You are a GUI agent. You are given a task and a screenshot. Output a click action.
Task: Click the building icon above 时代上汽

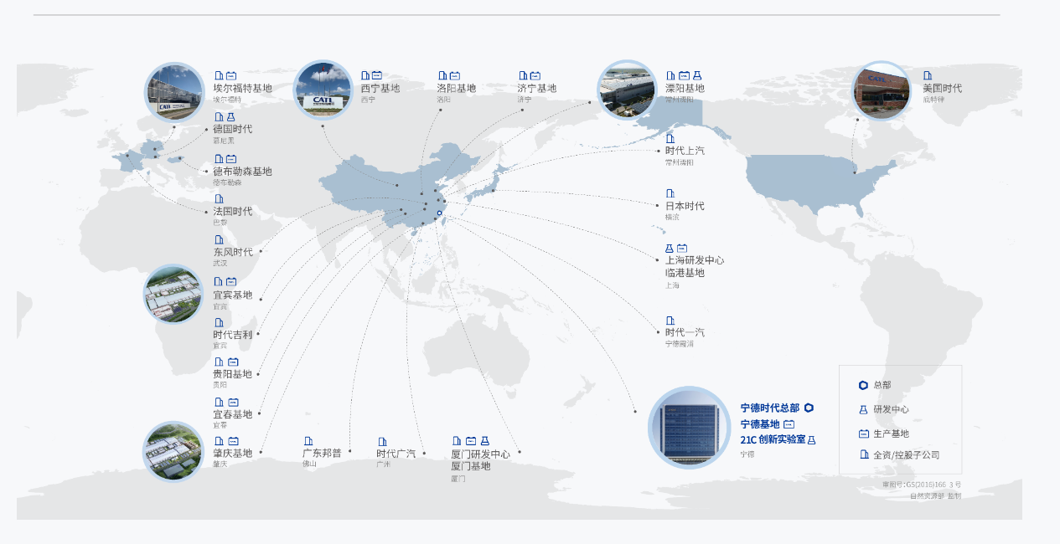coord(670,138)
